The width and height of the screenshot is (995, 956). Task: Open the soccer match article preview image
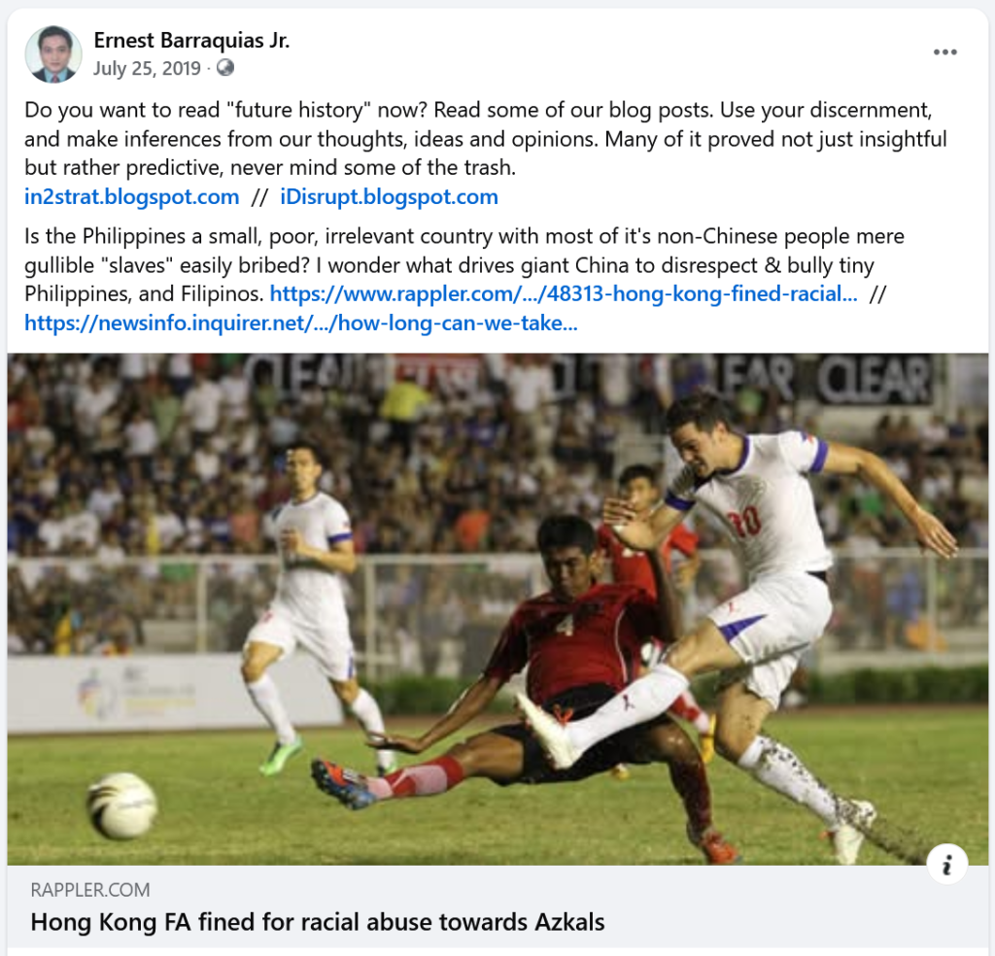tap(497, 609)
